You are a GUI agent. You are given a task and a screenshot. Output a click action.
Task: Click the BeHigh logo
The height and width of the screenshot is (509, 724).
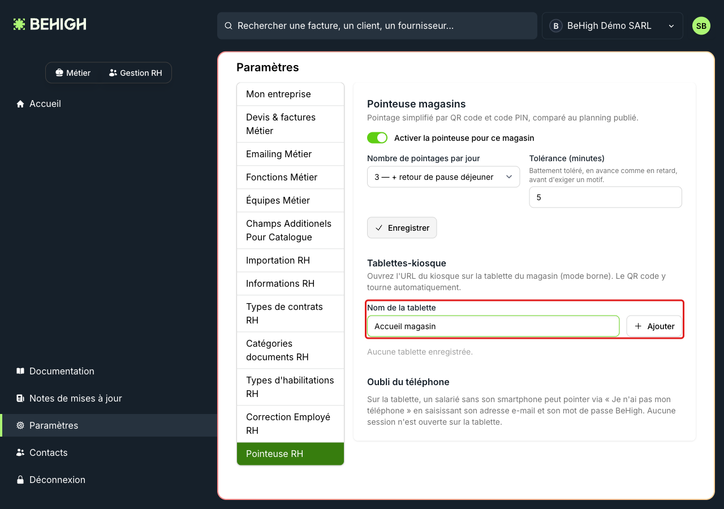(x=50, y=24)
